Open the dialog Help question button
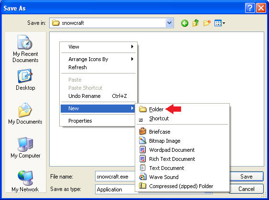 (250, 8)
